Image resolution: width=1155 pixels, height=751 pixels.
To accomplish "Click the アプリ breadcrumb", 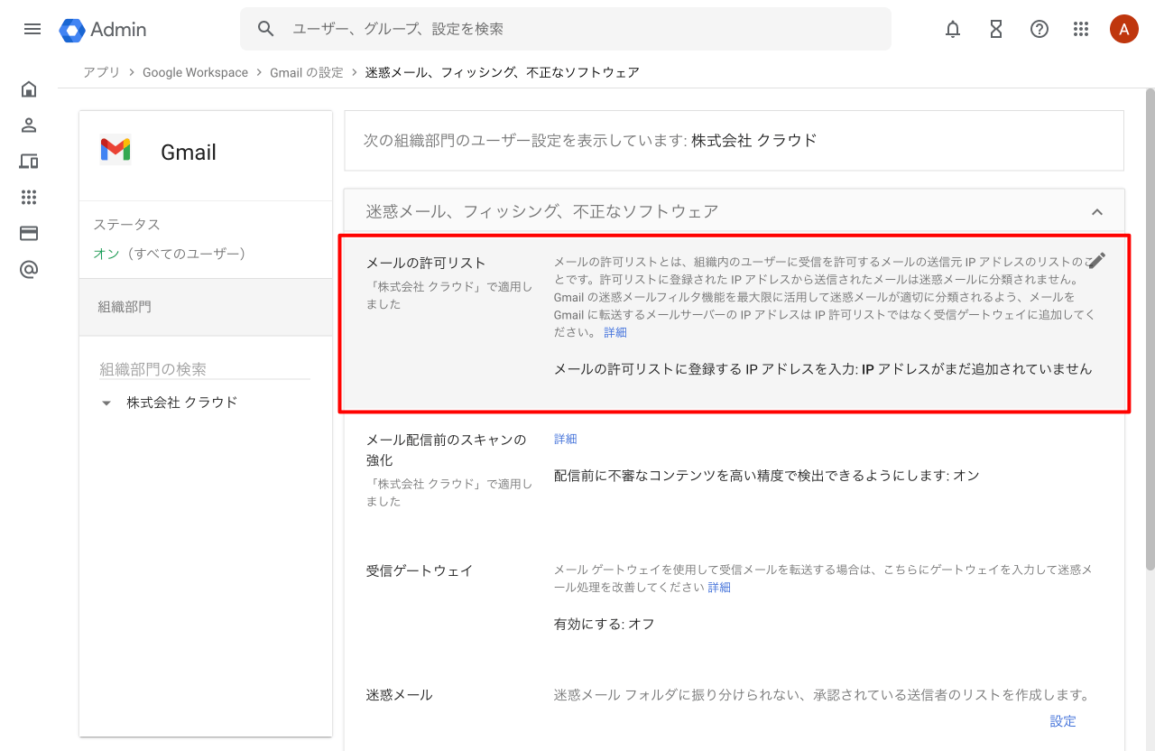I will 101,72.
